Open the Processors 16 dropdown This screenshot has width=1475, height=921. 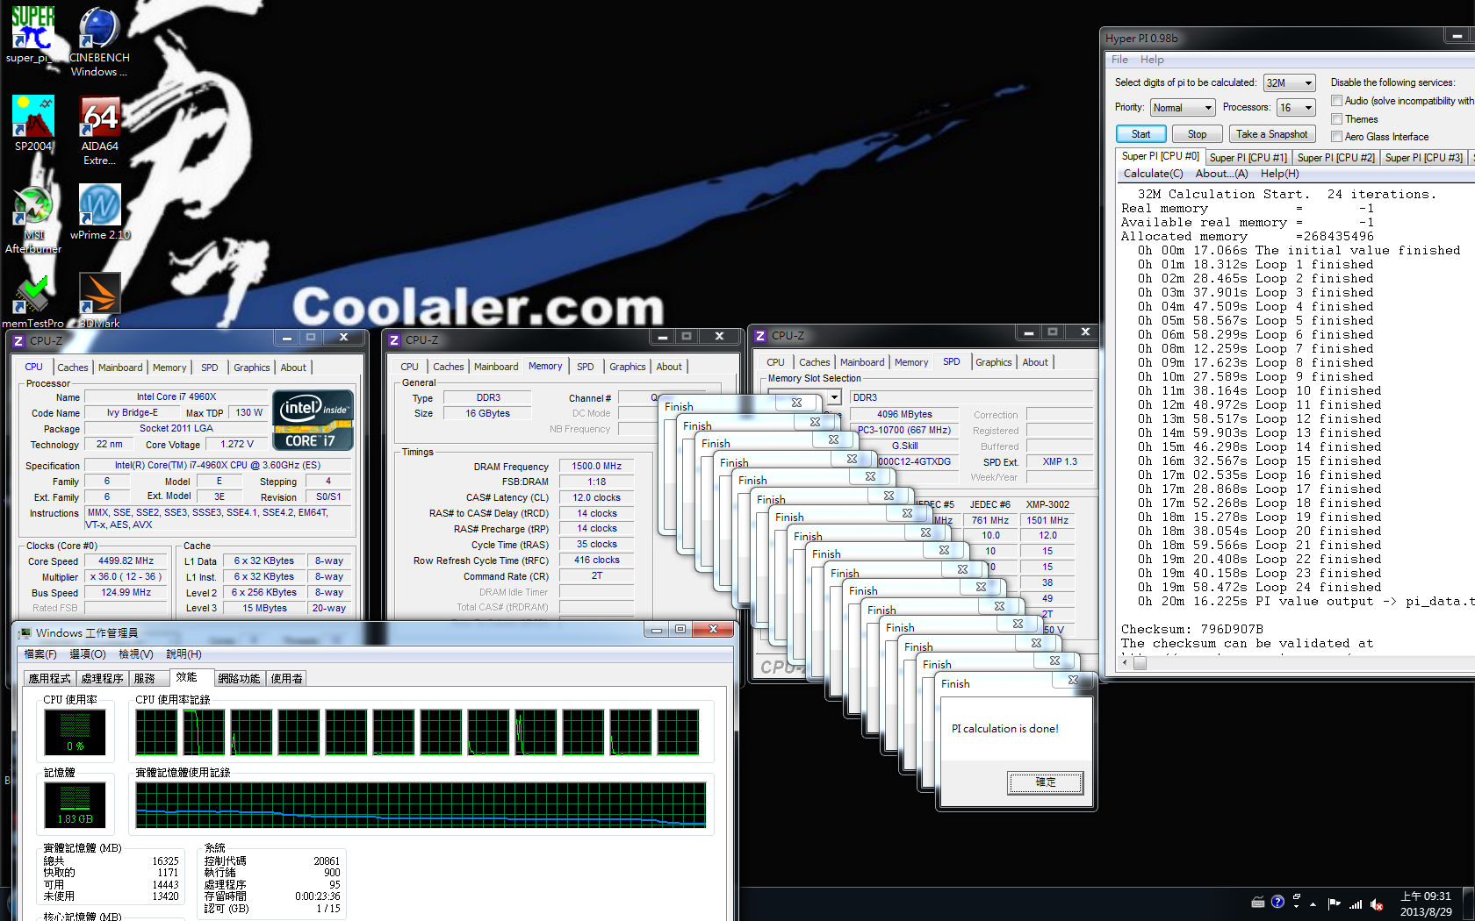(x=1296, y=108)
